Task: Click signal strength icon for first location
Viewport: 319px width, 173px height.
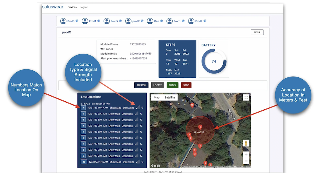Action: click(x=137, y=108)
